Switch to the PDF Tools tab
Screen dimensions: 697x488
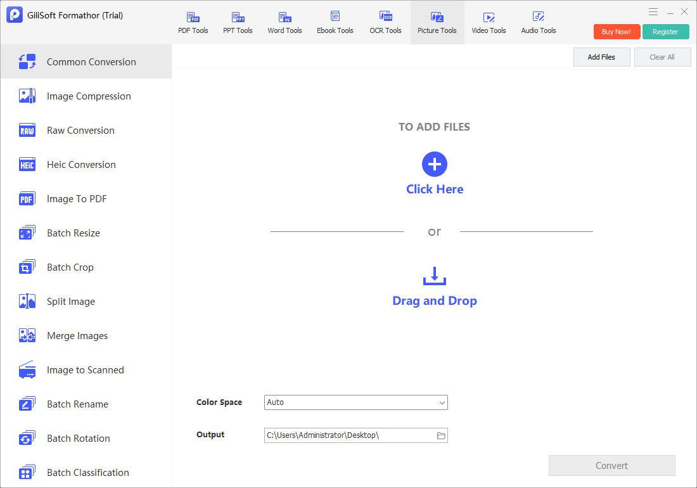click(x=193, y=23)
